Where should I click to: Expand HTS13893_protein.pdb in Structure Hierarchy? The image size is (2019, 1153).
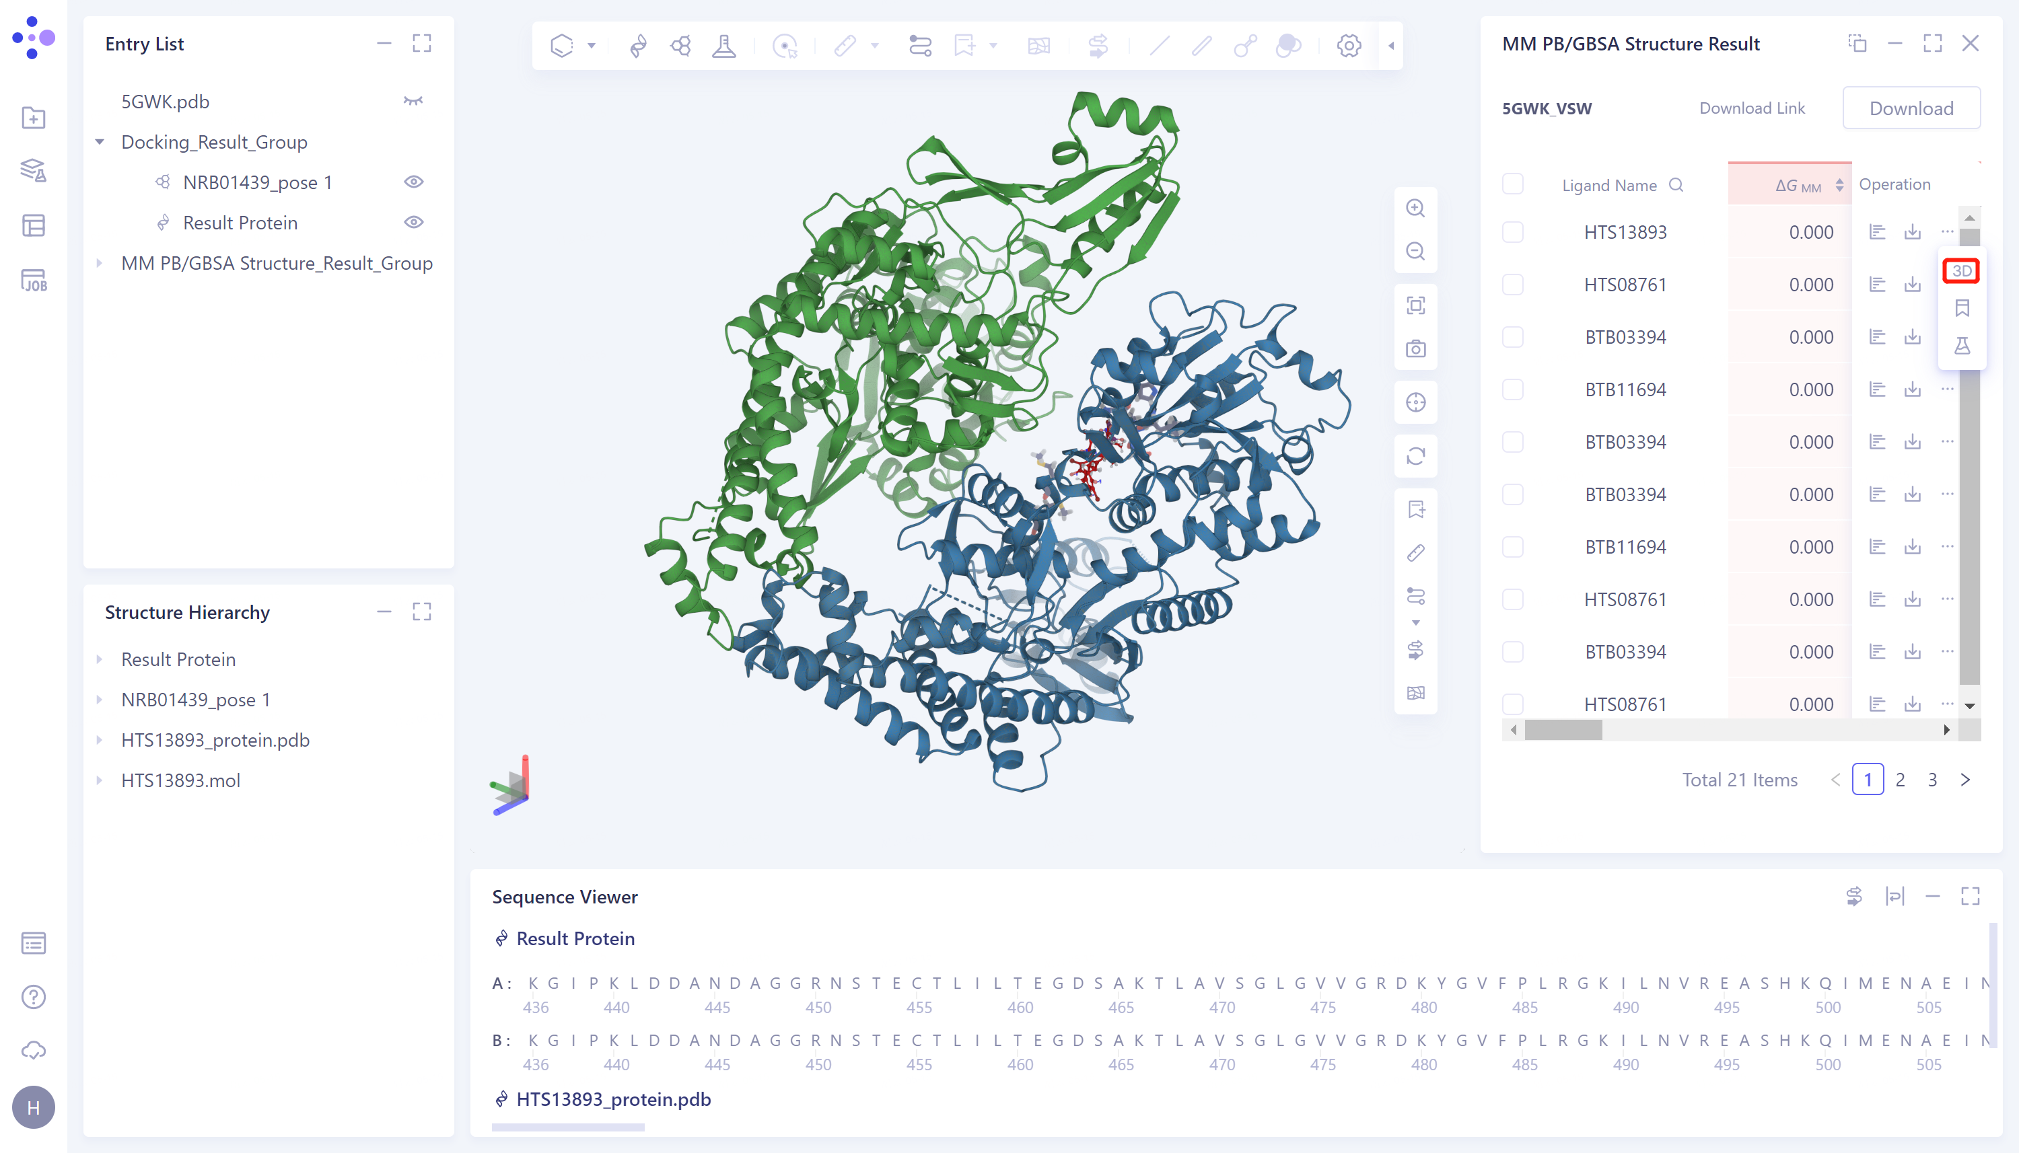click(x=100, y=740)
